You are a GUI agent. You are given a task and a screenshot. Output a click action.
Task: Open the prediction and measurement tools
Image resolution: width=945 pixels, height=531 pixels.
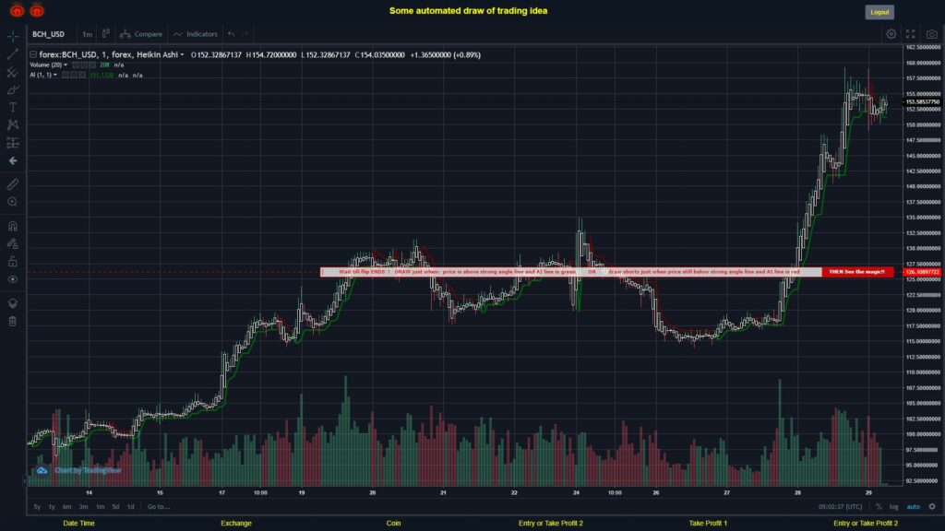coord(13,143)
